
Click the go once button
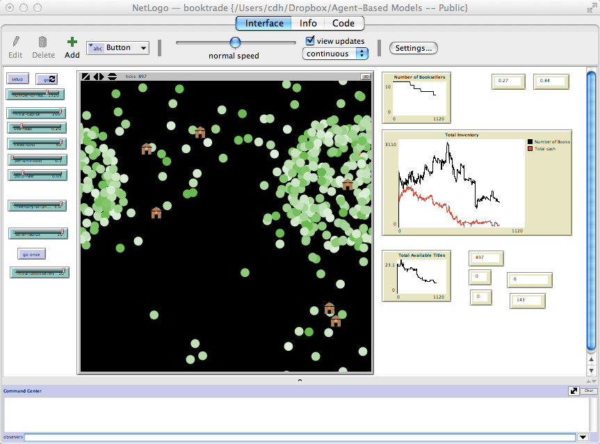coord(31,253)
